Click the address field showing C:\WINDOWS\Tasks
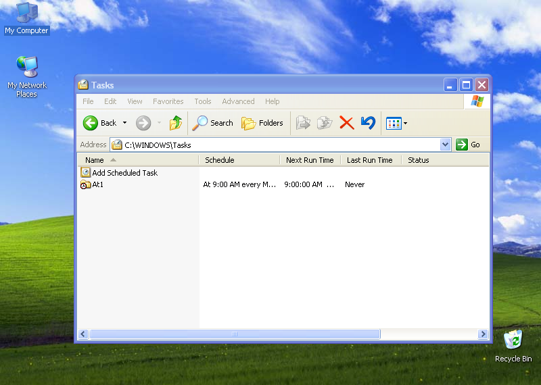This screenshot has height=385, width=541. click(x=275, y=145)
